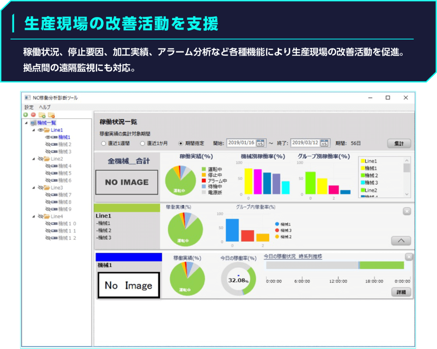
Task: Open the start date calendar picker
Action: click(261, 143)
